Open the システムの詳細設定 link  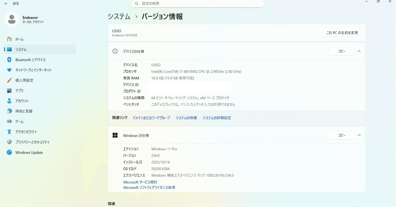(217, 117)
